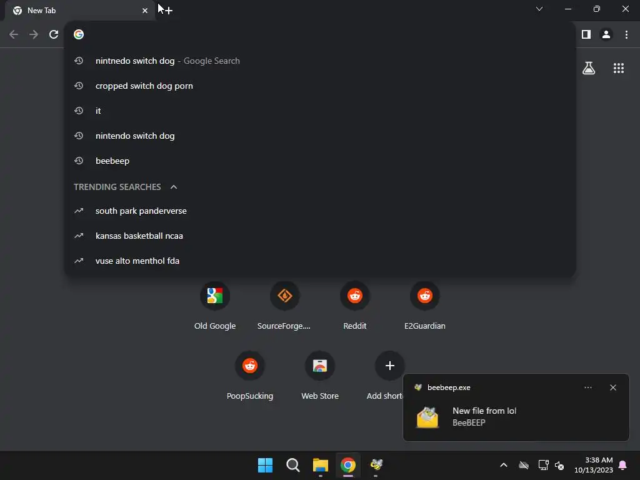Open the clock and date flyout
640x480 pixels.
(594, 465)
